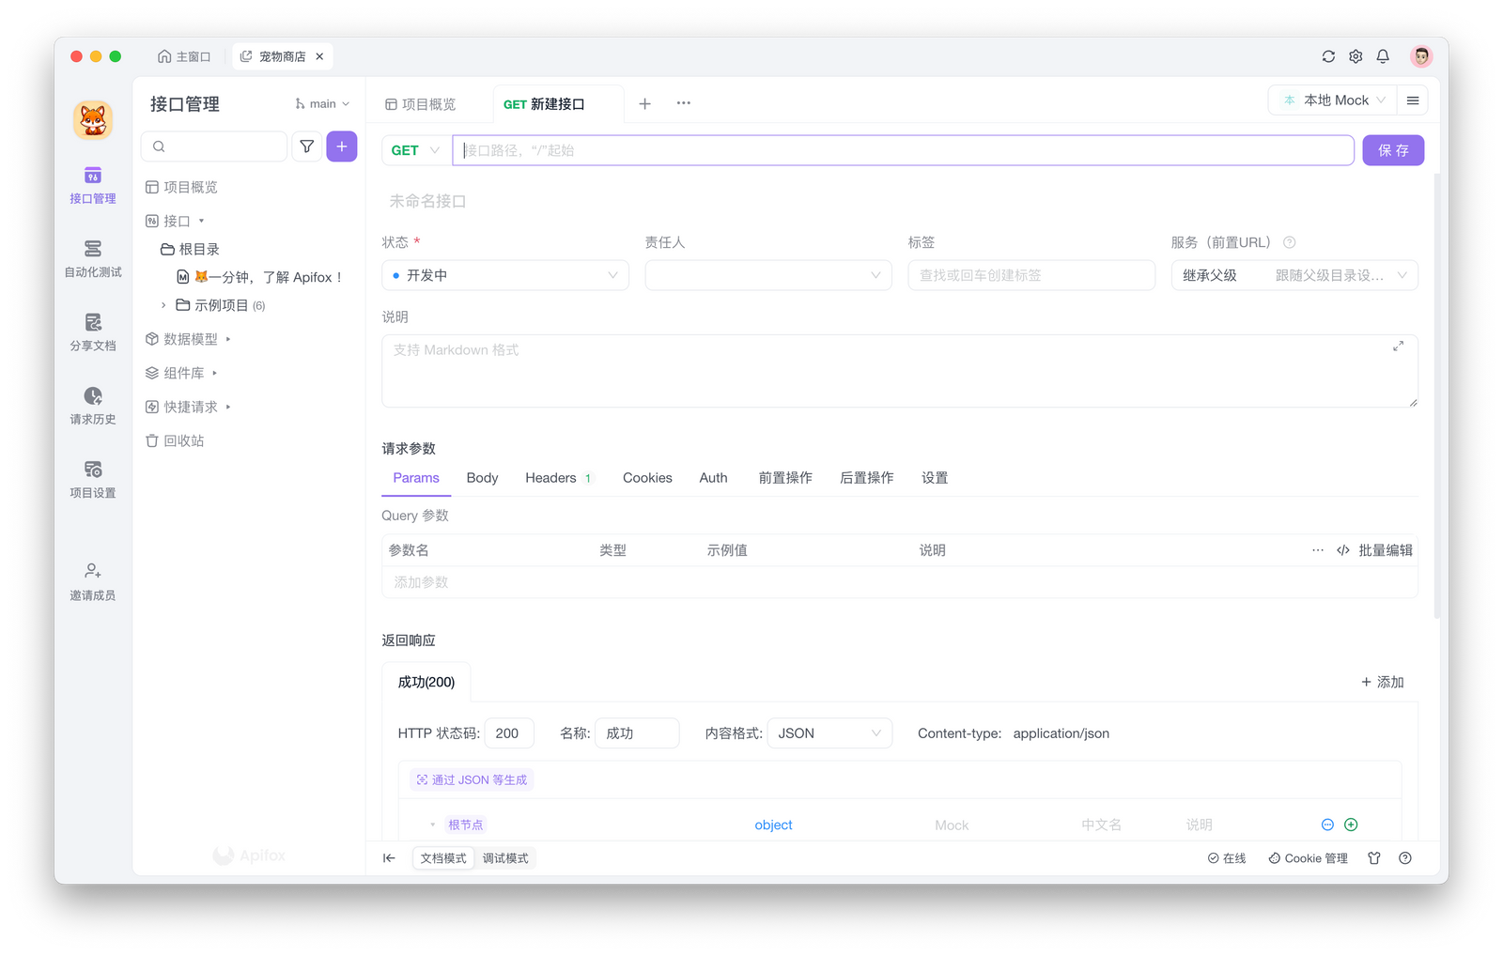Open the notifications bell icon
This screenshot has width=1503, height=956.
(x=1382, y=55)
